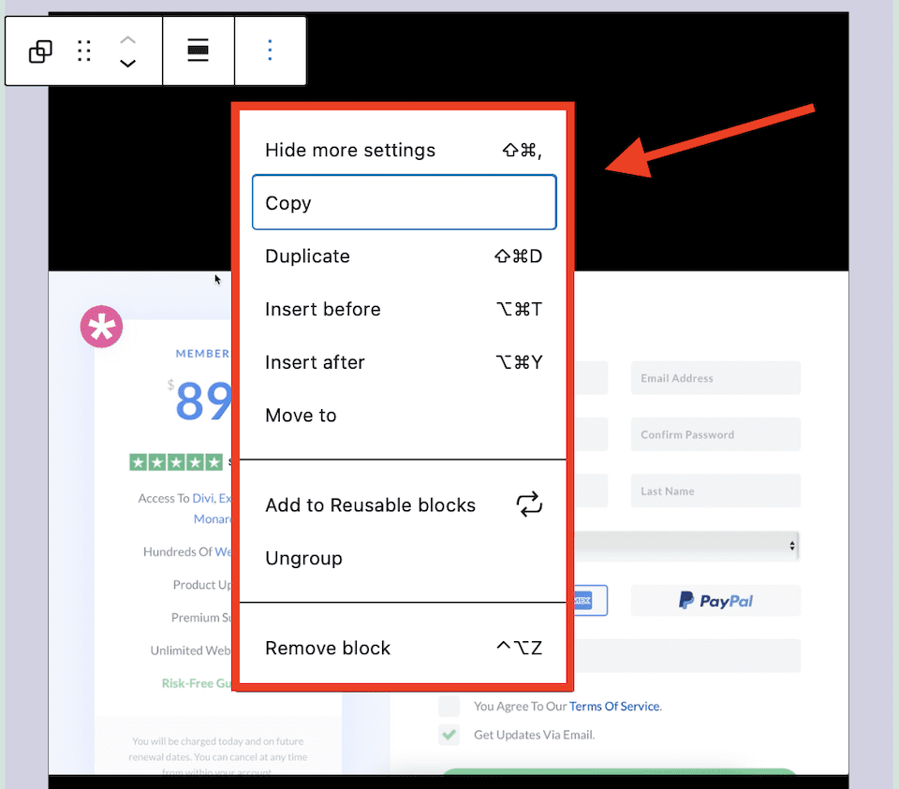899x789 pixels.
Task: Click the drag handle dots icon
Action: coord(84,51)
